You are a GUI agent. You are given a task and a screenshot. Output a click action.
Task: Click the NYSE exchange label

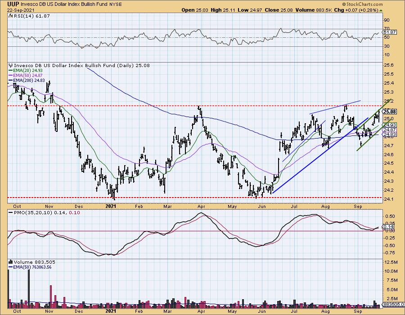click(116, 4)
